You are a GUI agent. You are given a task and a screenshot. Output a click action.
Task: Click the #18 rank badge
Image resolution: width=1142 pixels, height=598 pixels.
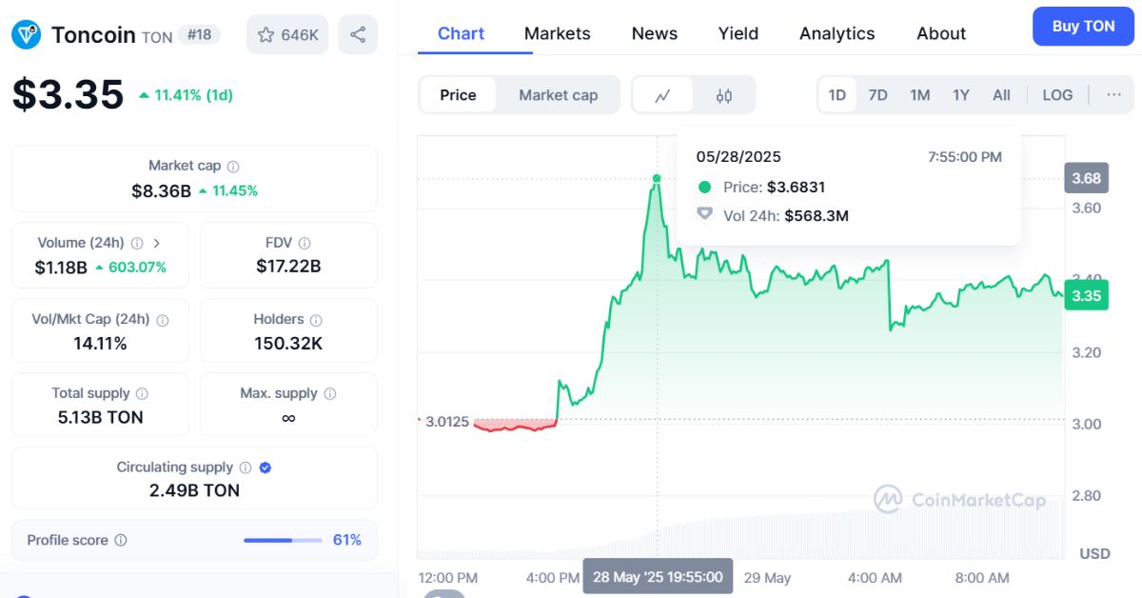pyautogui.click(x=199, y=35)
